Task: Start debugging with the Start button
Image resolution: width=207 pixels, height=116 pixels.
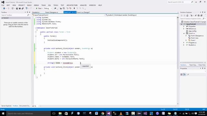Action: tap(39, 8)
